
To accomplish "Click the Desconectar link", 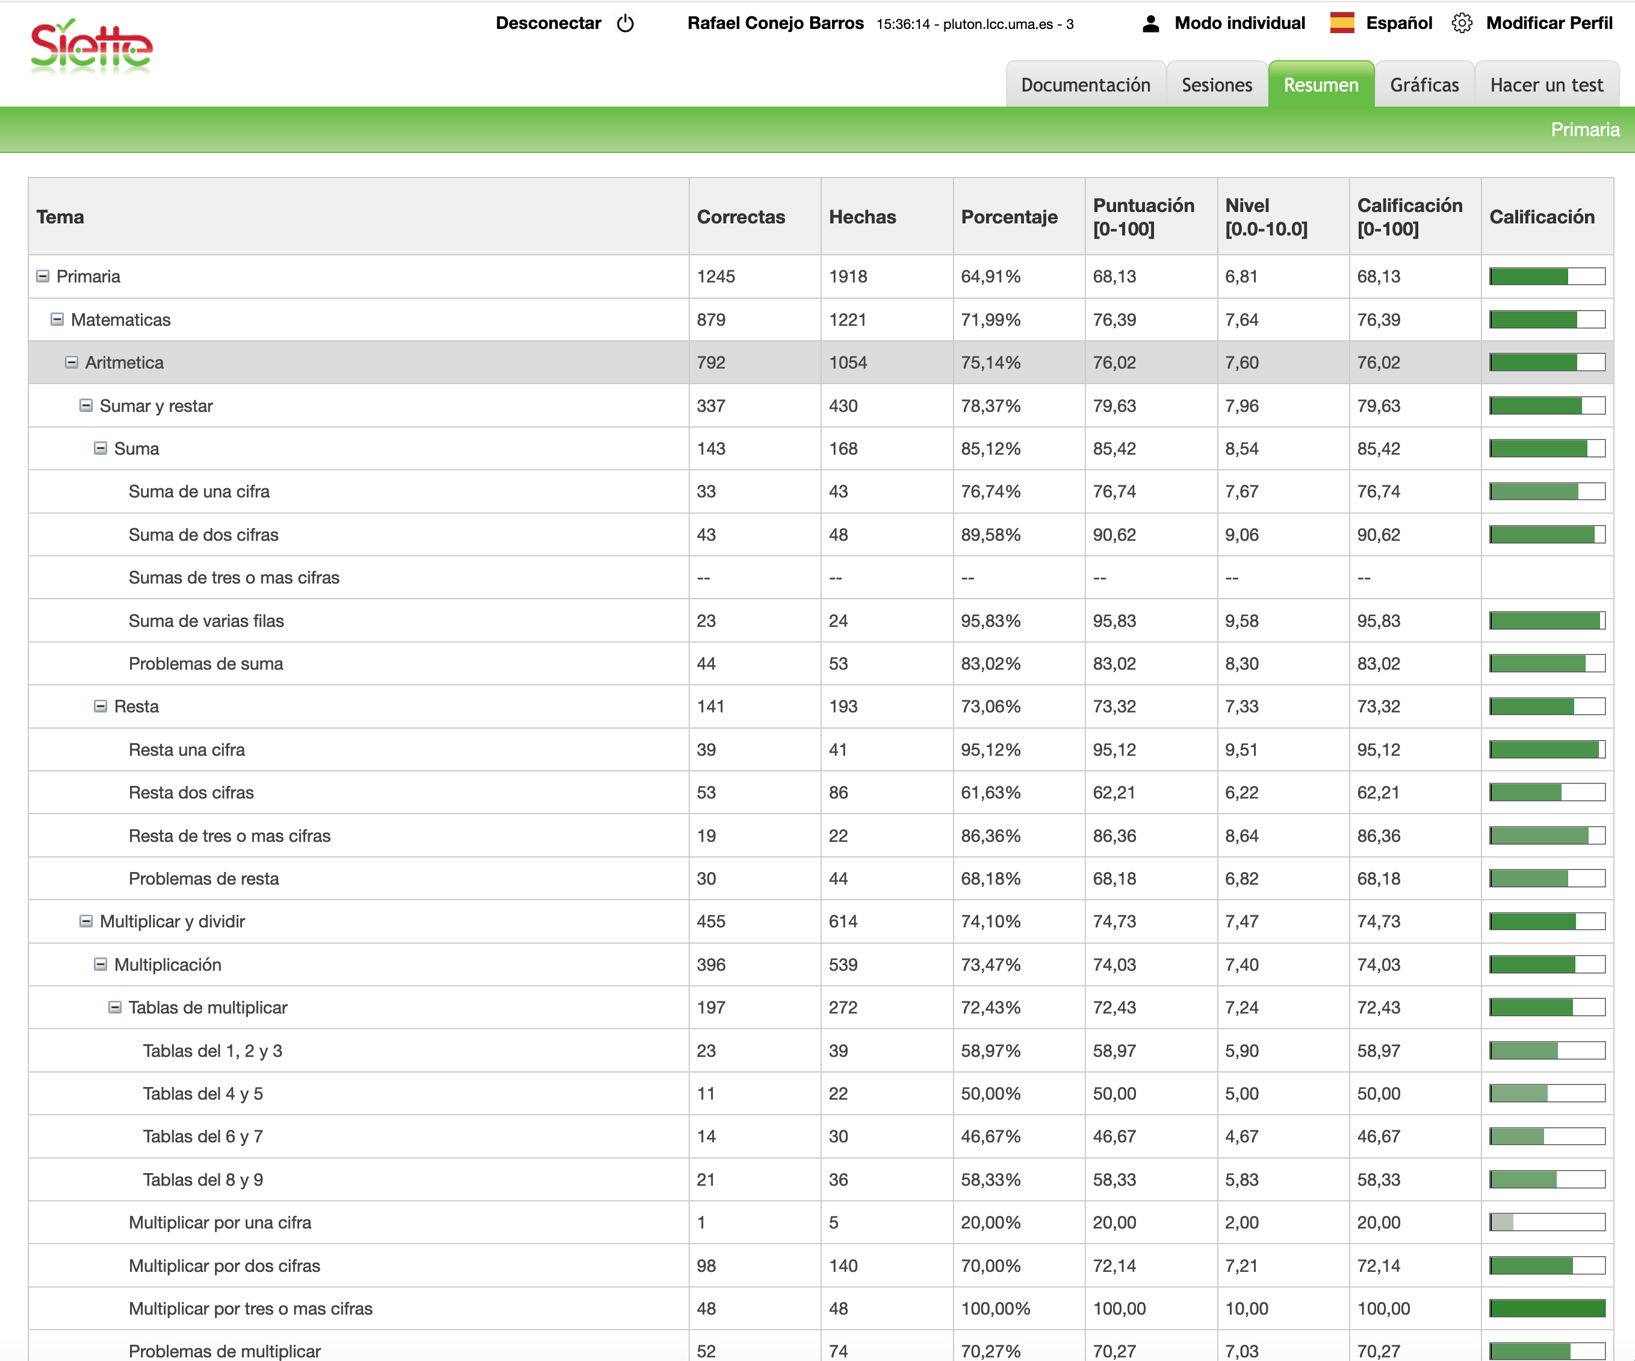I will click(x=548, y=23).
